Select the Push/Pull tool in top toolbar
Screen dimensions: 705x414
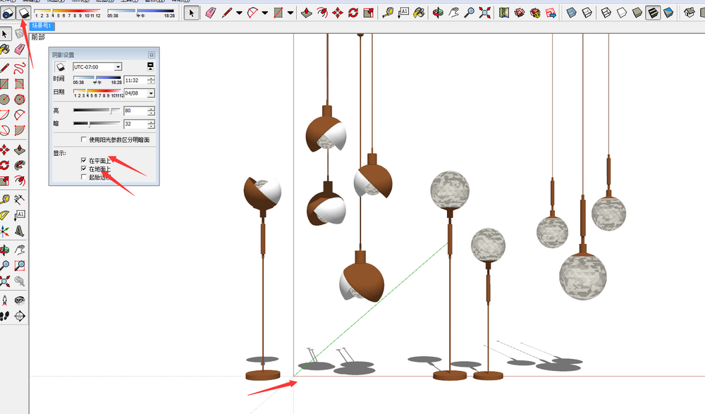306,13
